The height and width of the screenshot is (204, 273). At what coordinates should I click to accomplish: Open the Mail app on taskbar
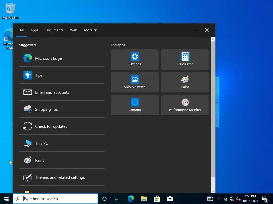coord(170,199)
